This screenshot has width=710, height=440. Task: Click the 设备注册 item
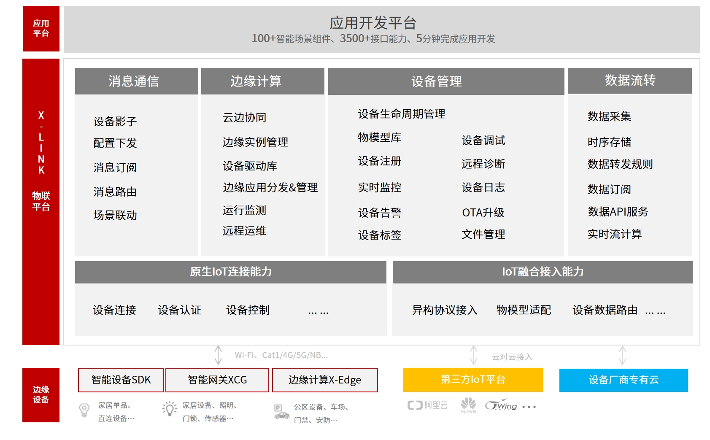tap(380, 161)
